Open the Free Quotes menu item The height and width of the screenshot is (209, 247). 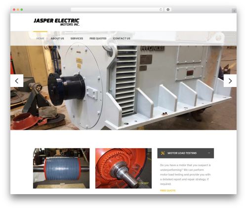coord(98,39)
